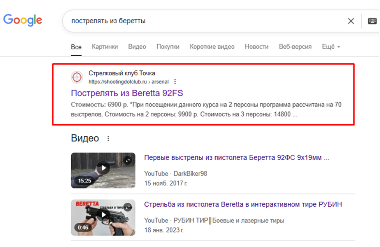Switch to the 'Картинки' tab
This screenshot has height=247, width=380.
click(x=105, y=47)
